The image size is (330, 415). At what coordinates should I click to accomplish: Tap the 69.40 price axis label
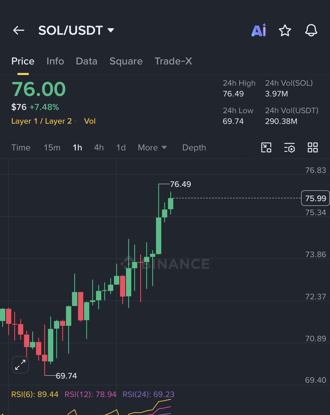point(315,380)
